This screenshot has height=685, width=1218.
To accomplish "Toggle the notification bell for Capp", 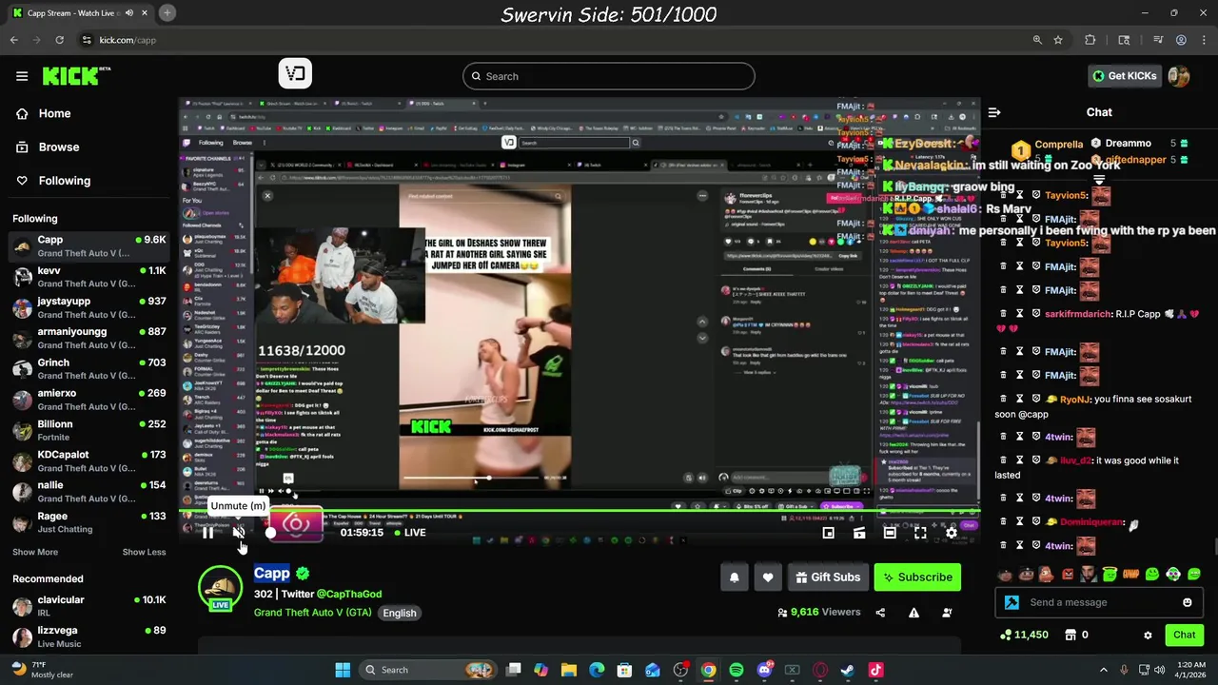I will tap(734, 577).
